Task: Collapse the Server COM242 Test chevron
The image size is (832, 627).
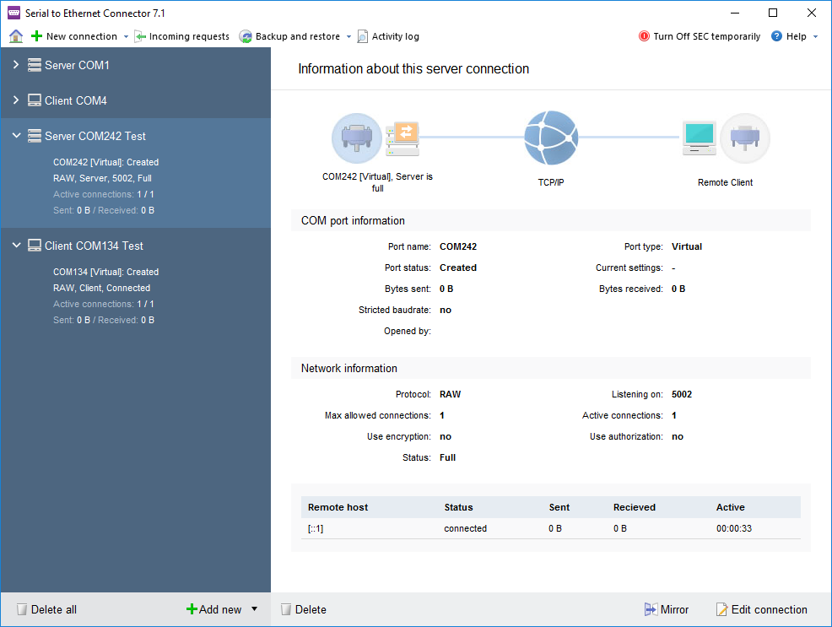Action: [16, 136]
